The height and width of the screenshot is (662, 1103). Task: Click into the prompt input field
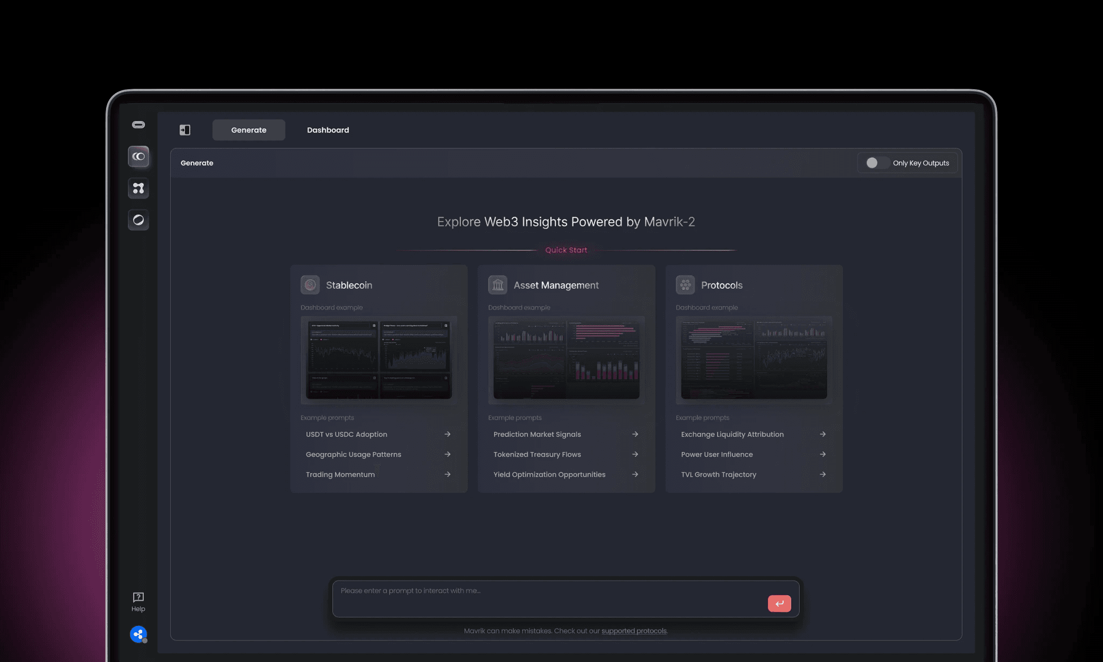(549, 598)
